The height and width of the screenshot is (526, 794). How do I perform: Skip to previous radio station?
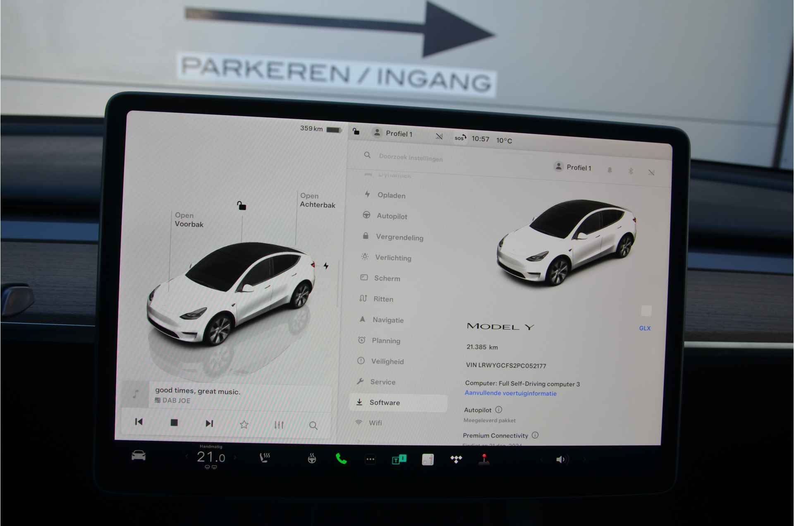pyautogui.click(x=139, y=422)
